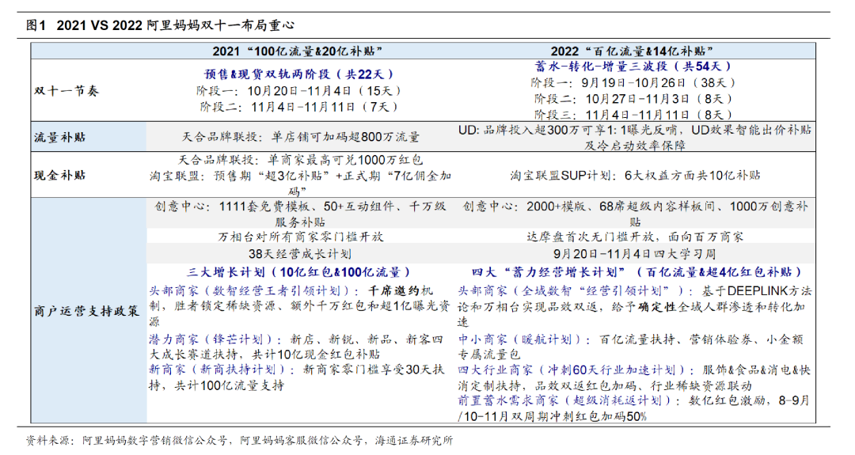Click the row label '现金补贴'

pyautogui.click(x=60, y=176)
